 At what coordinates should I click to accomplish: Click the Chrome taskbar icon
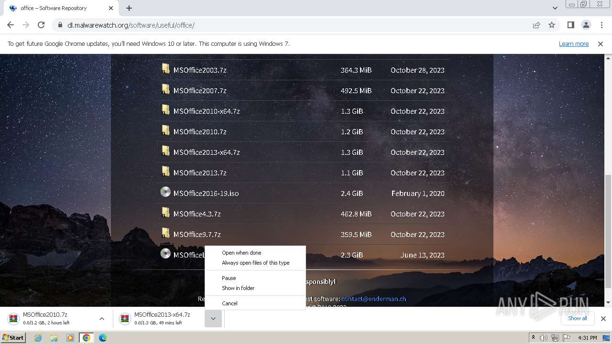coord(86,338)
